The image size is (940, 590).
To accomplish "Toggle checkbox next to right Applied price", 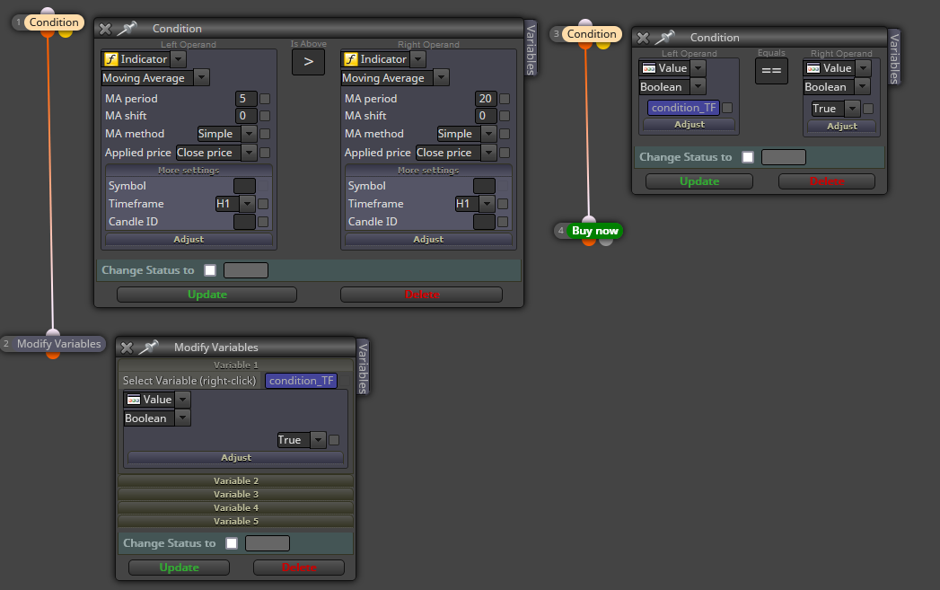I will point(505,153).
